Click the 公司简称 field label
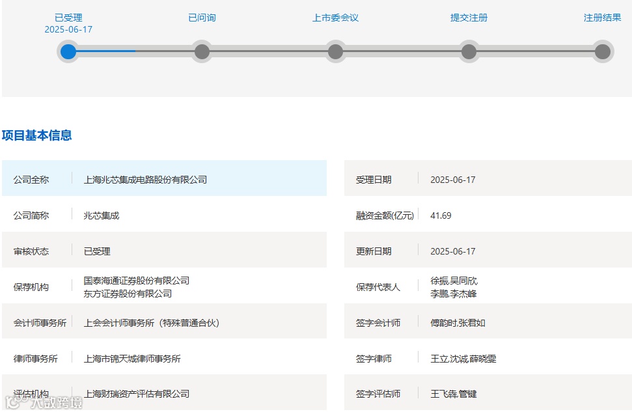 (x=31, y=215)
